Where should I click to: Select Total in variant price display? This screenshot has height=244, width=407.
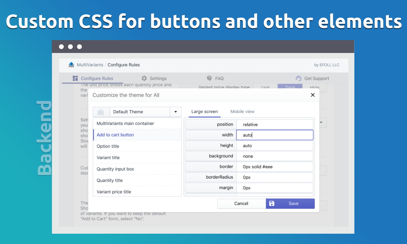(x=290, y=87)
